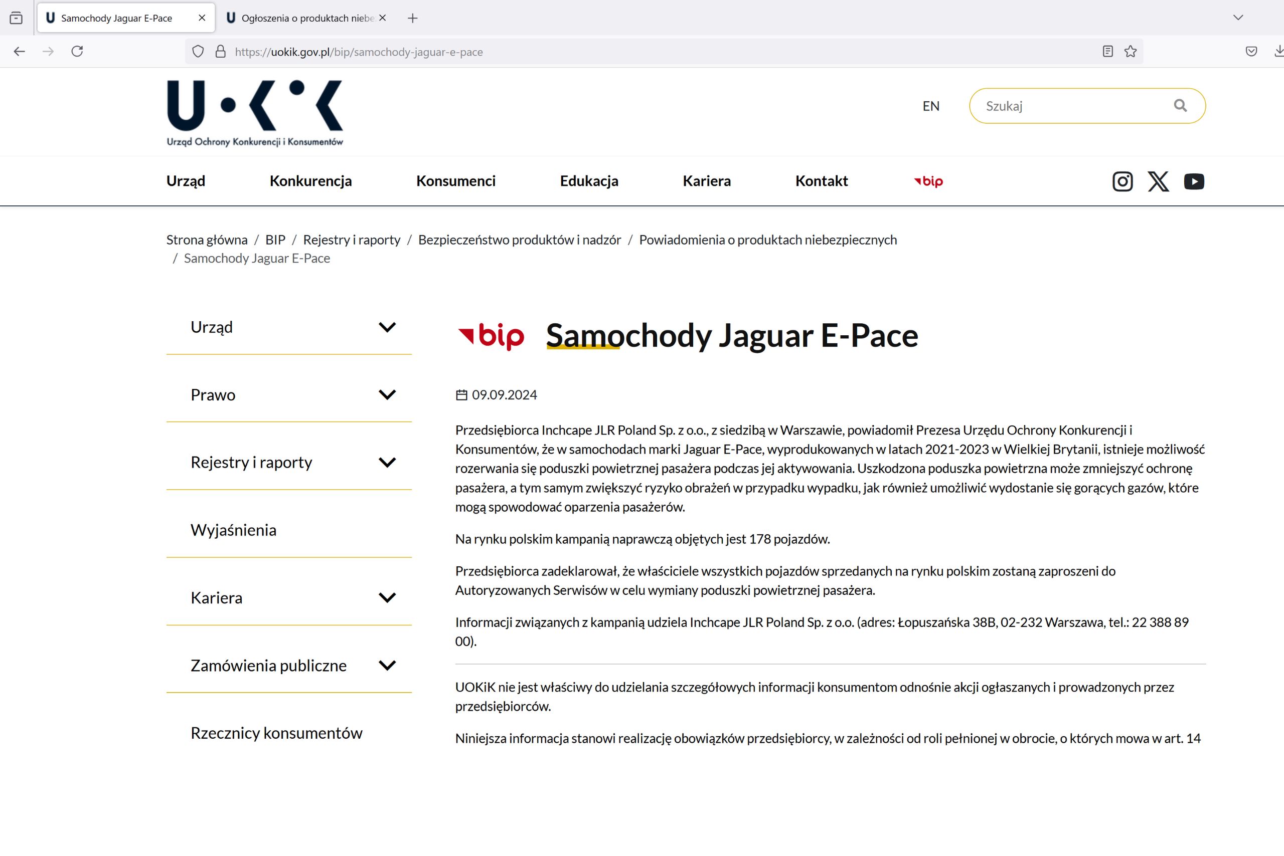Image resolution: width=1284 pixels, height=856 pixels.
Task: Click the large bip logo beside title
Action: point(491,336)
